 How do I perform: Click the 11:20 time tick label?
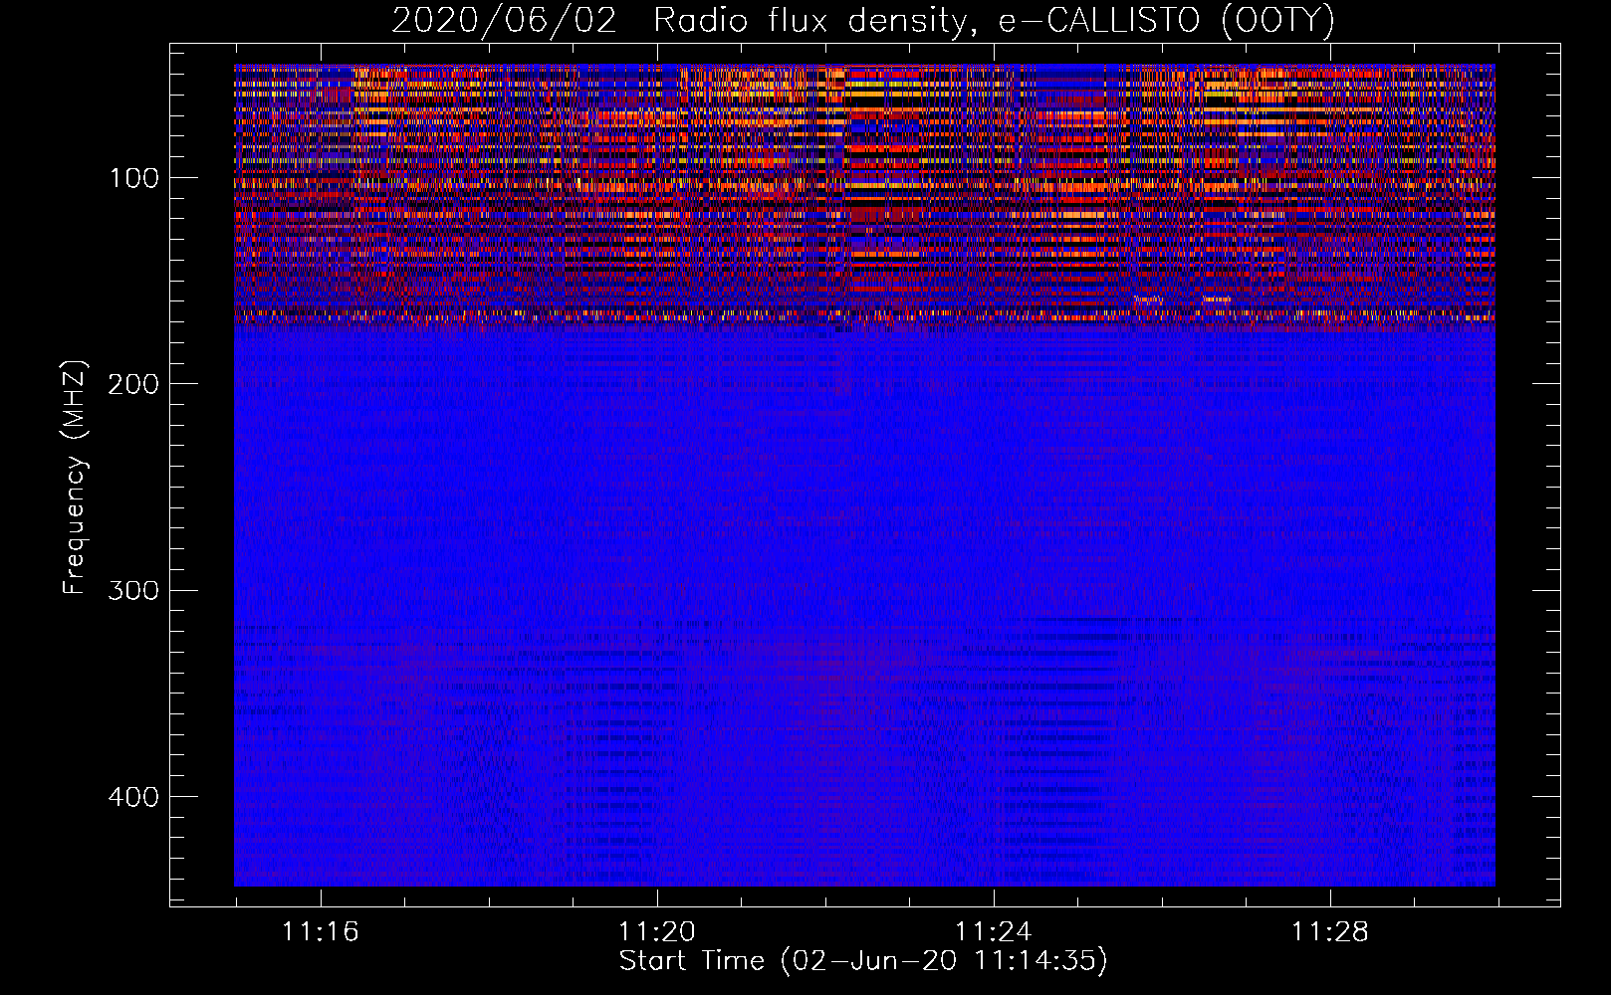tap(656, 932)
